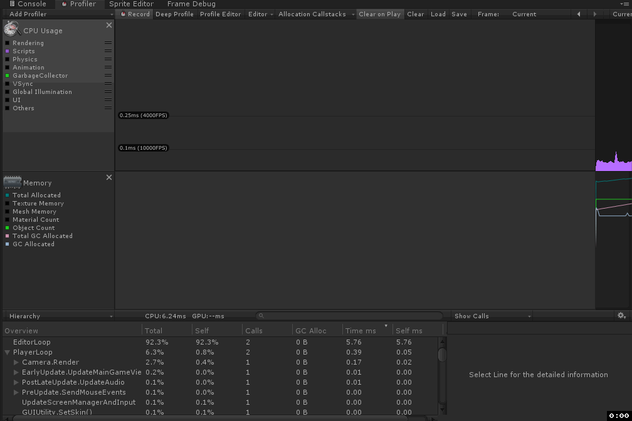Enable Deep Profile
Viewport: 632px width, 421px height.
[x=174, y=14]
